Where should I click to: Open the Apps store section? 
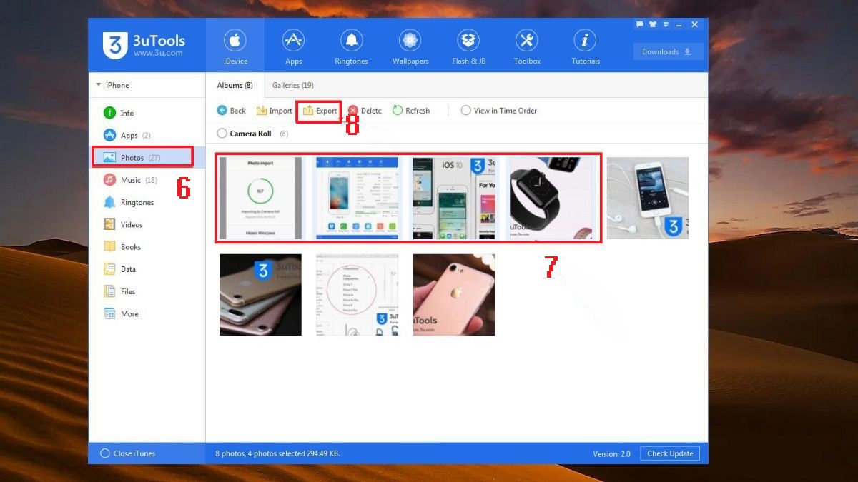pos(294,46)
